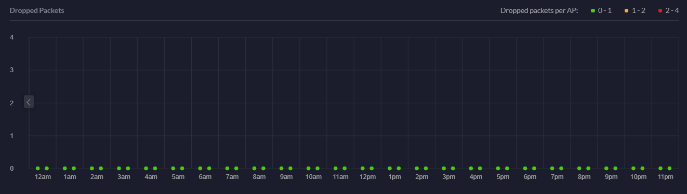
Task: Toggle the 1 - 2 legend label
Action: click(639, 10)
